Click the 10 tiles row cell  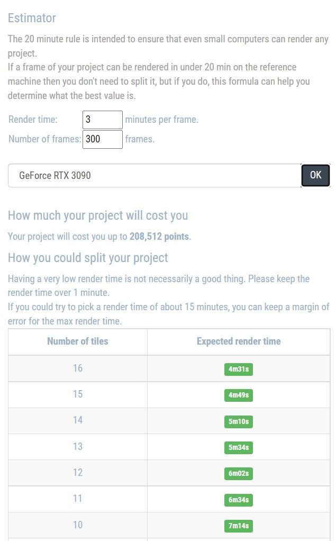pos(78,525)
